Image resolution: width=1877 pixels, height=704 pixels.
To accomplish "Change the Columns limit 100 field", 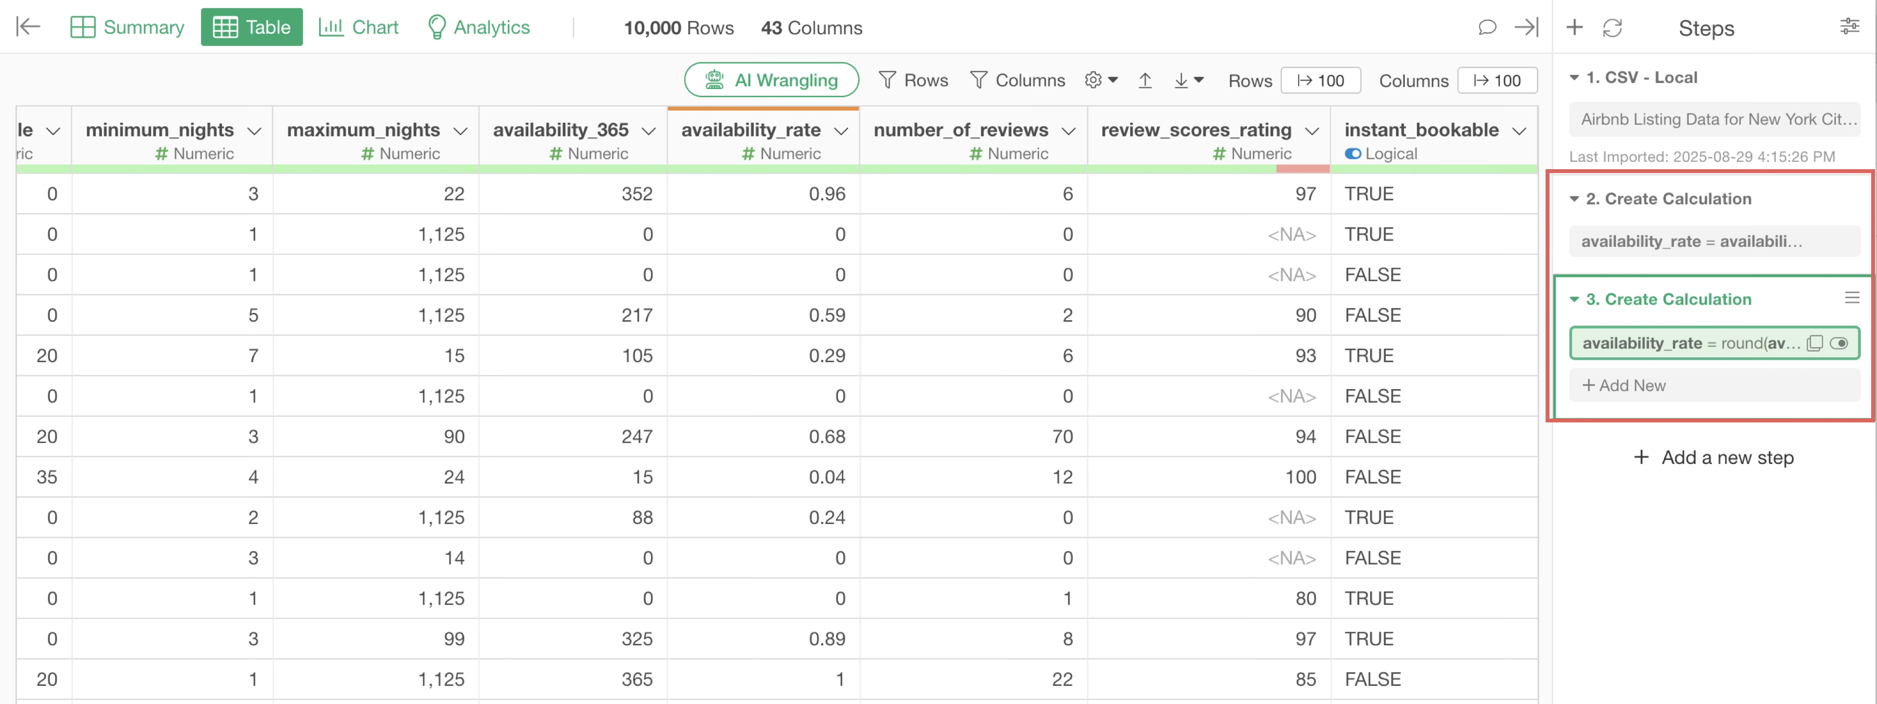I will tap(1497, 80).
